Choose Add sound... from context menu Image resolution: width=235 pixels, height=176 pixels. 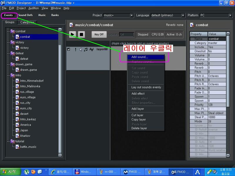tap(146, 57)
